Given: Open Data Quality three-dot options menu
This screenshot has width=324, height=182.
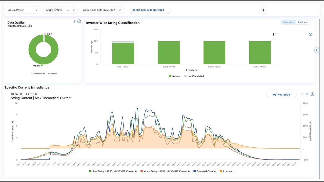Looking at the screenshot, I should pyautogui.click(x=75, y=21).
